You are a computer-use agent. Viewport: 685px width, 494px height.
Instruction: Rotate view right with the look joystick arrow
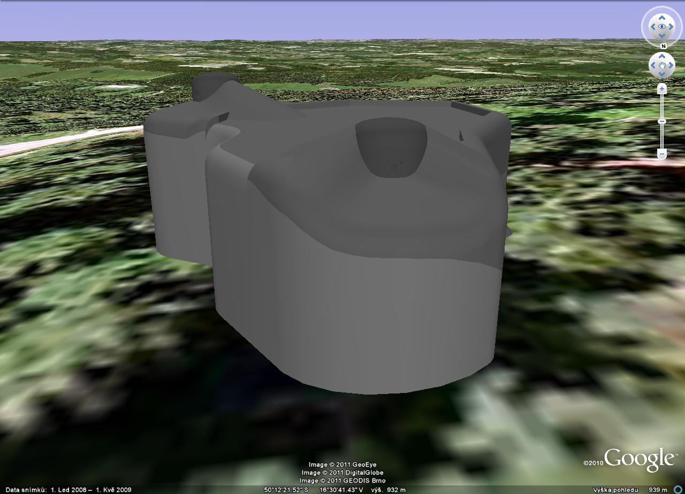(x=671, y=26)
